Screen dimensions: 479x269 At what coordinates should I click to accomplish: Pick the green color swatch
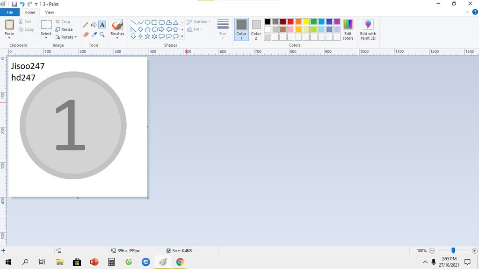point(314,21)
